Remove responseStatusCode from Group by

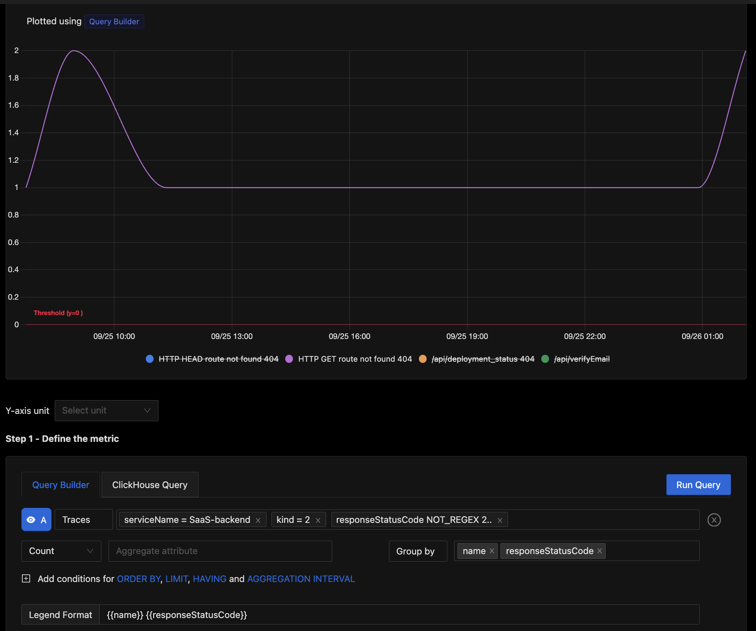[x=600, y=551]
